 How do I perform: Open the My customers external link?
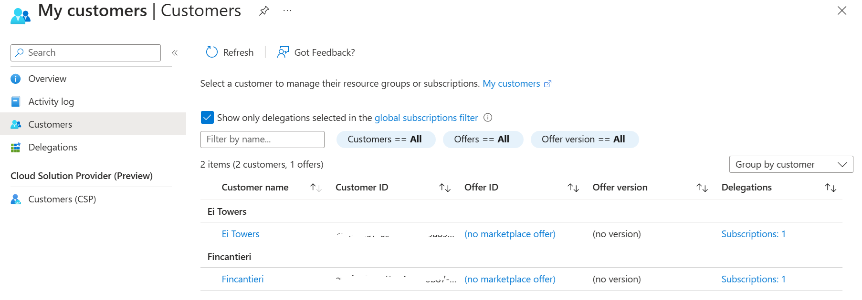tap(517, 84)
